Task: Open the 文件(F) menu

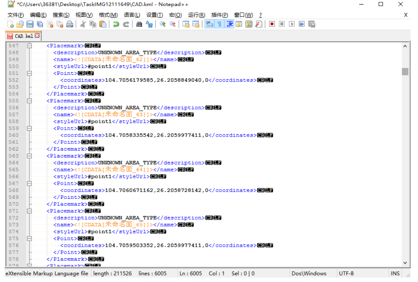Action: pos(16,15)
